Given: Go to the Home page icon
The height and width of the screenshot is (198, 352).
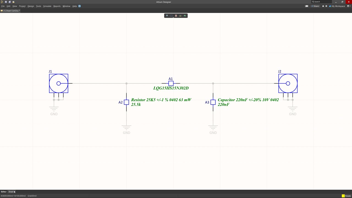Looking at the screenshot, I should 323,6.
